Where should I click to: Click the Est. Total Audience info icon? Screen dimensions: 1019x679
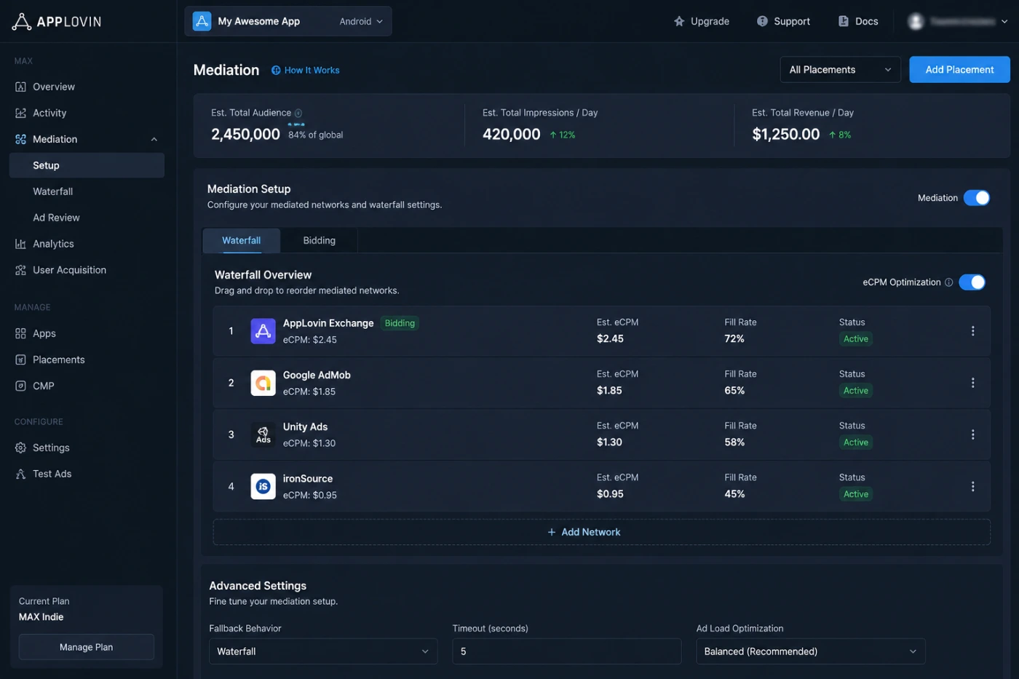[x=298, y=113]
